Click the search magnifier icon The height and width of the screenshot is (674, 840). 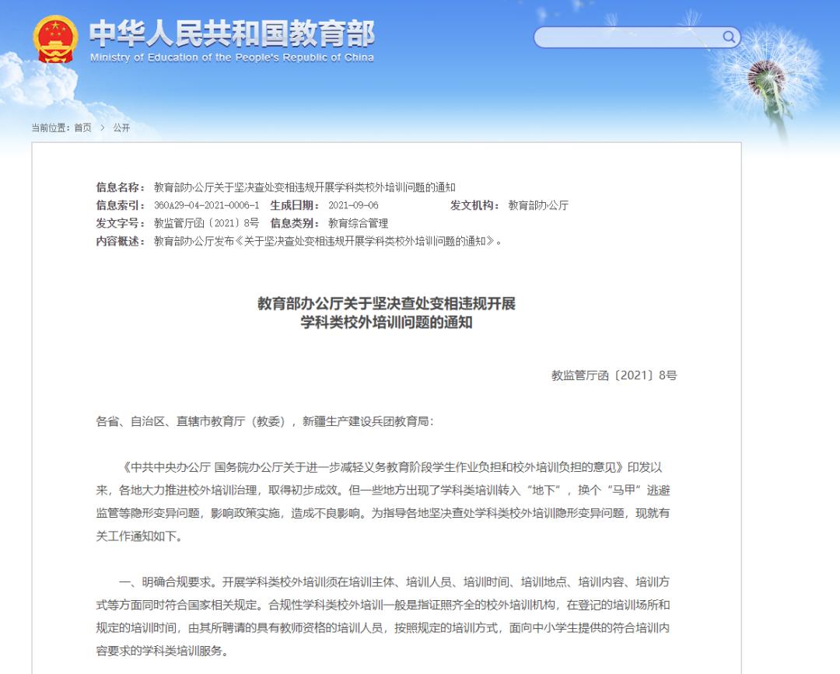(x=728, y=37)
